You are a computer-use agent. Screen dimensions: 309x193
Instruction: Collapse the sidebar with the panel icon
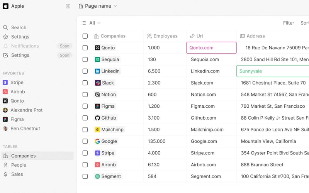pos(68,6)
